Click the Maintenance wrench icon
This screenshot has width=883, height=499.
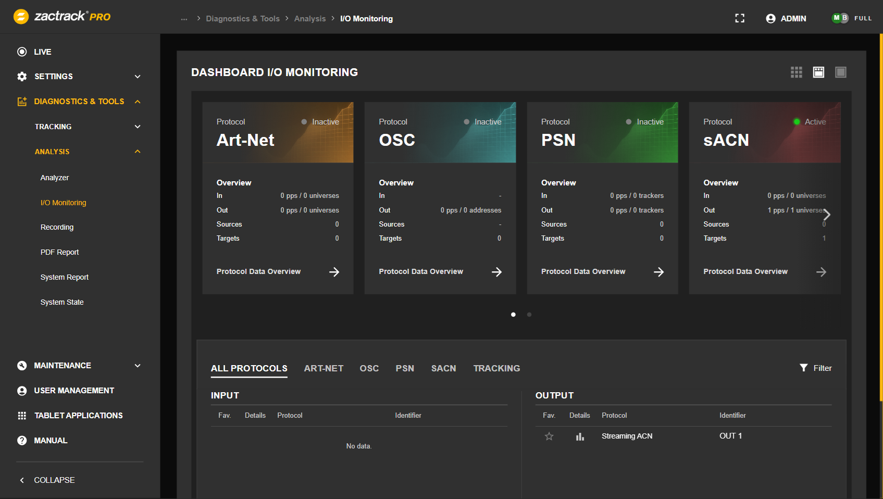(22, 366)
